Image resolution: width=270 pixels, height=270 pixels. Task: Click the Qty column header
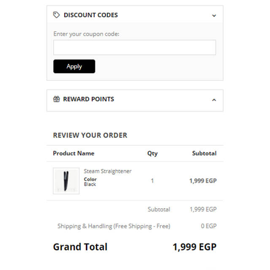152,153
